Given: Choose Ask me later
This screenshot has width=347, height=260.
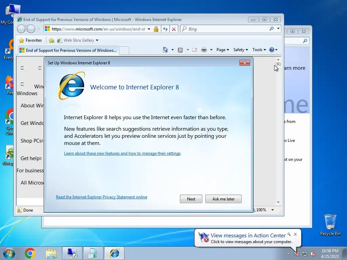Looking at the screenshot, I should (x=223, y=199).
